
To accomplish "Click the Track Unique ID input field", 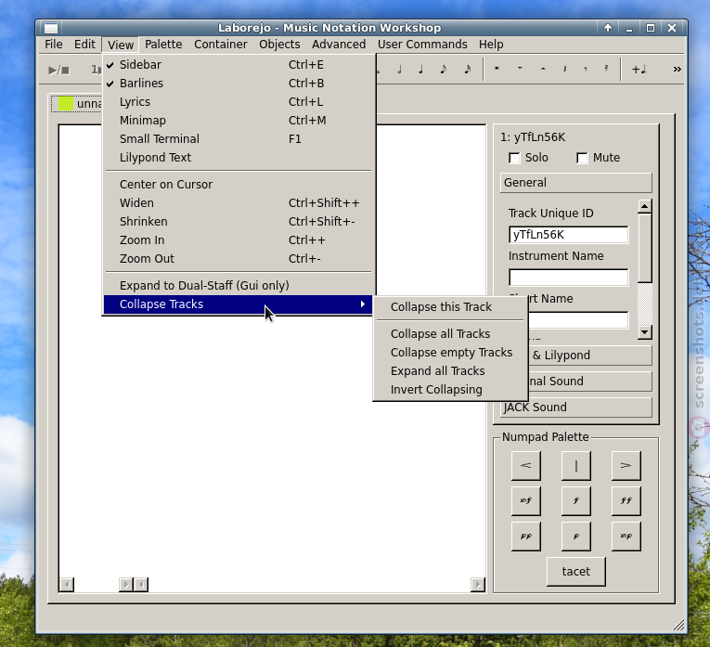I will (568, 235).
